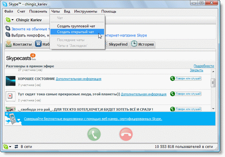Maximize the Skype window
Image resolution: width=225 pixels, height=157 pixels.
click(x=201, y=3)
